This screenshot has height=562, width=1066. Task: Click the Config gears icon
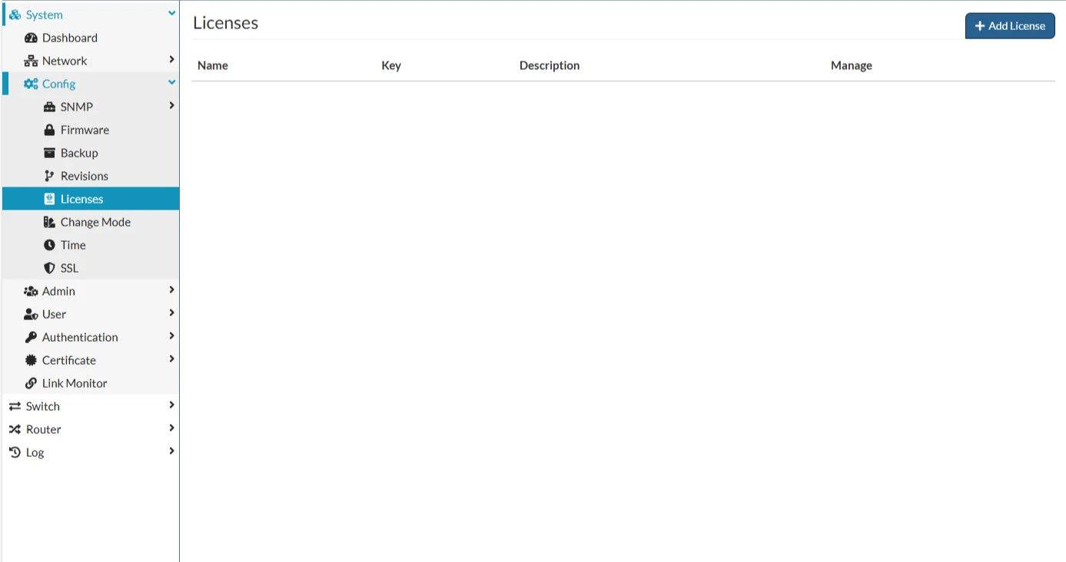[x=31, y=84]
